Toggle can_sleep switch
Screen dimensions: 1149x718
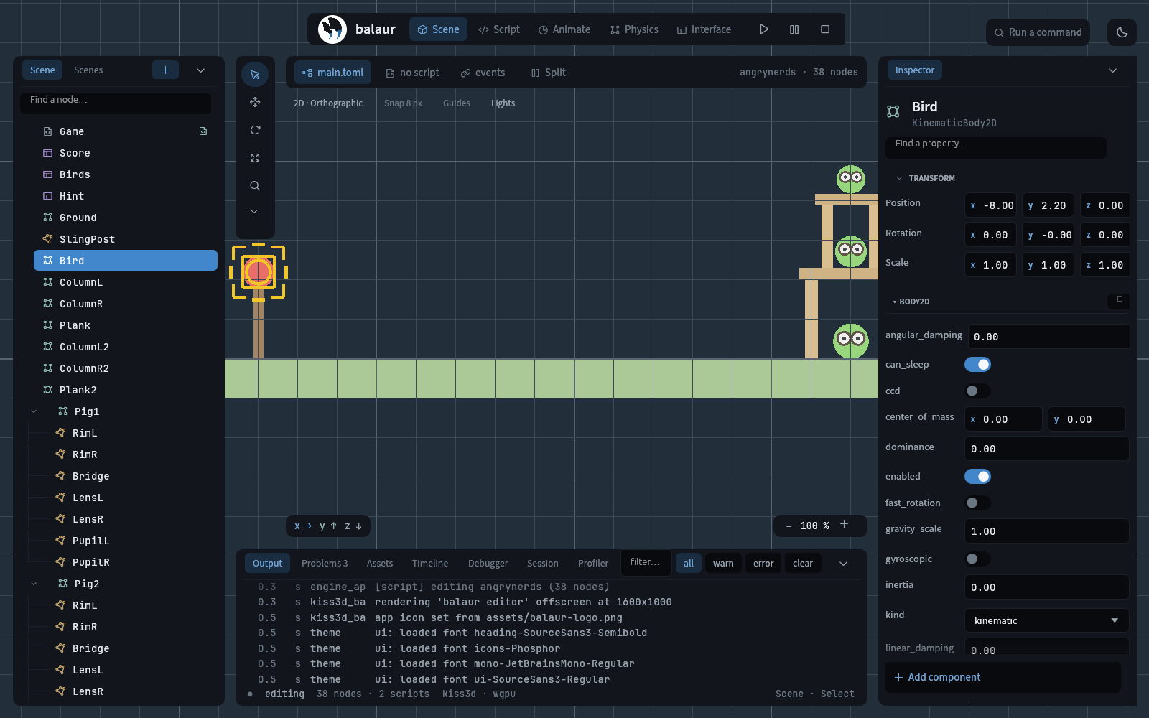[x=977, y=365]
